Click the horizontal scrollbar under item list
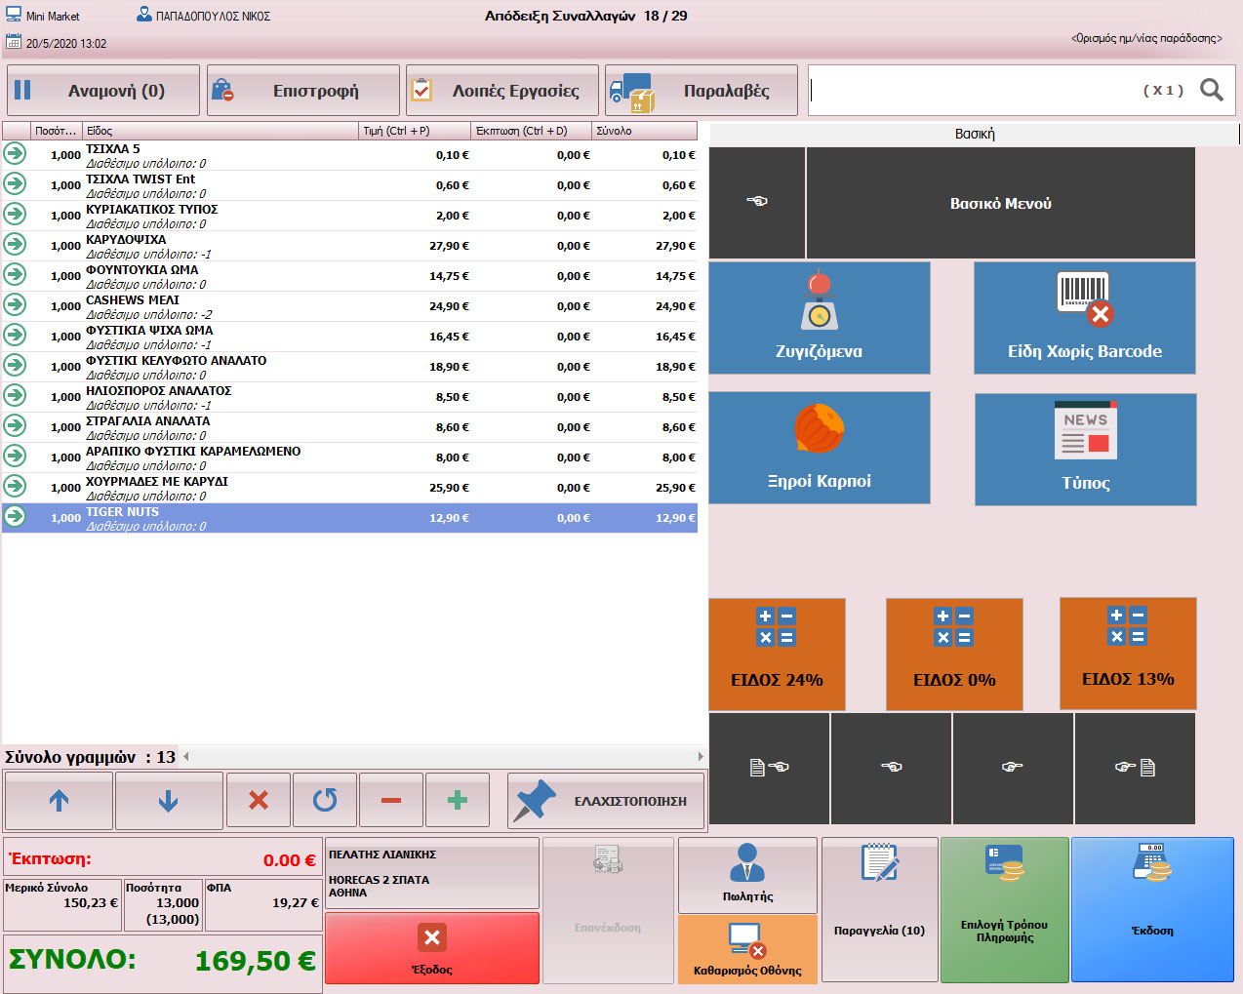The height and width of the screenshot is (994, 1243). [443, 756]
